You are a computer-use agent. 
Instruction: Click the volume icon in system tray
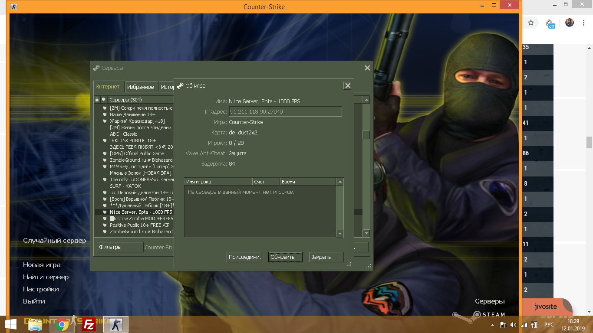point(514,325)
